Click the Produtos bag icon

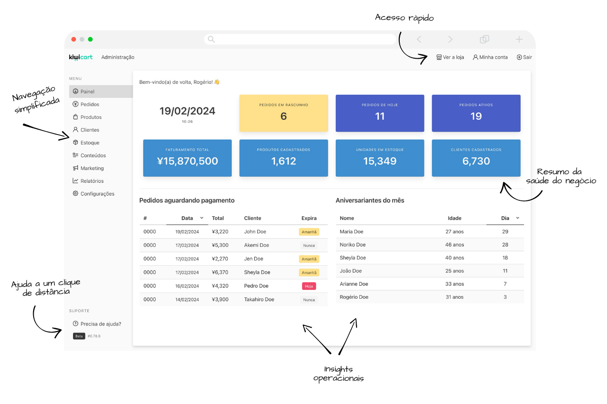click(x=75, y=117)
